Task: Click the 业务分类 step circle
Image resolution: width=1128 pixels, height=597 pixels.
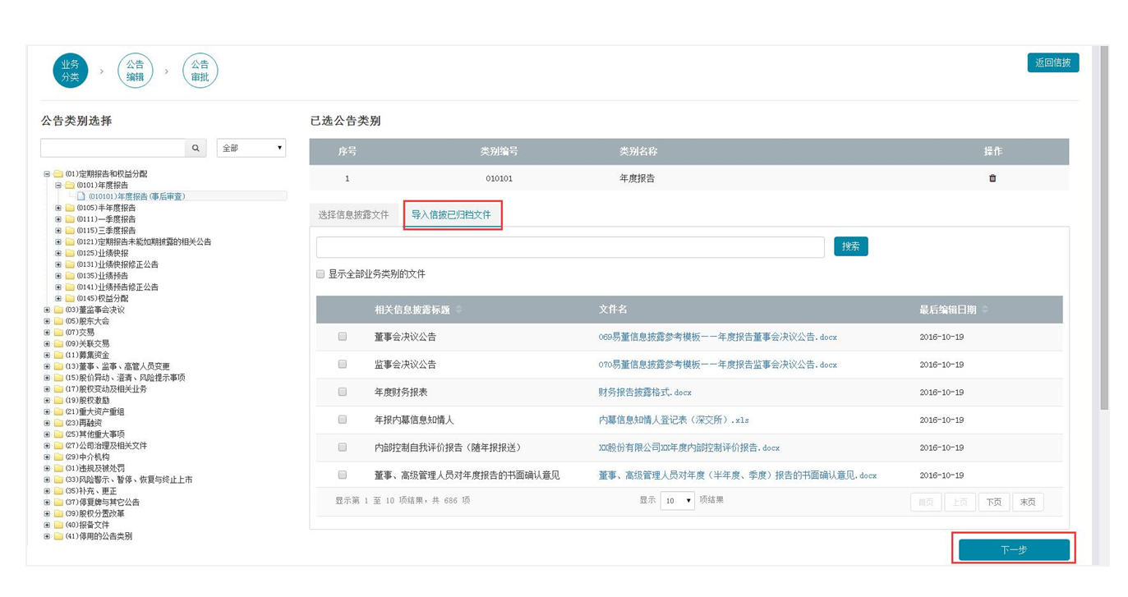Action: 71,71
